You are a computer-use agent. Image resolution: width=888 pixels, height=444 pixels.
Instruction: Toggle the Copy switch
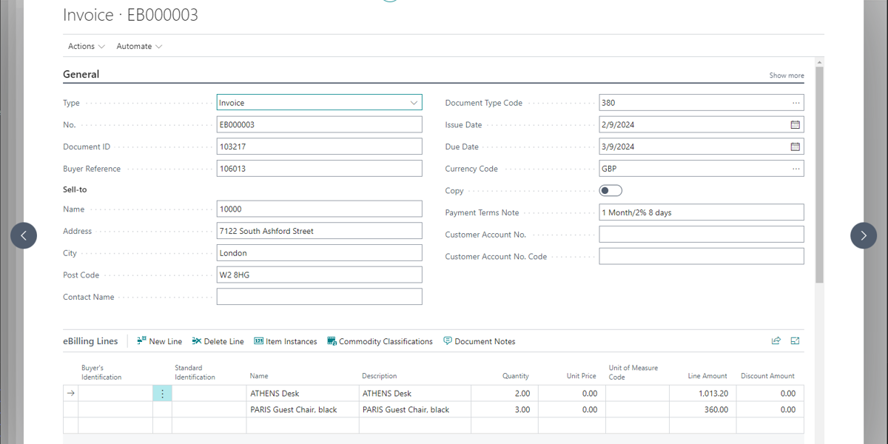coord(610,191)
